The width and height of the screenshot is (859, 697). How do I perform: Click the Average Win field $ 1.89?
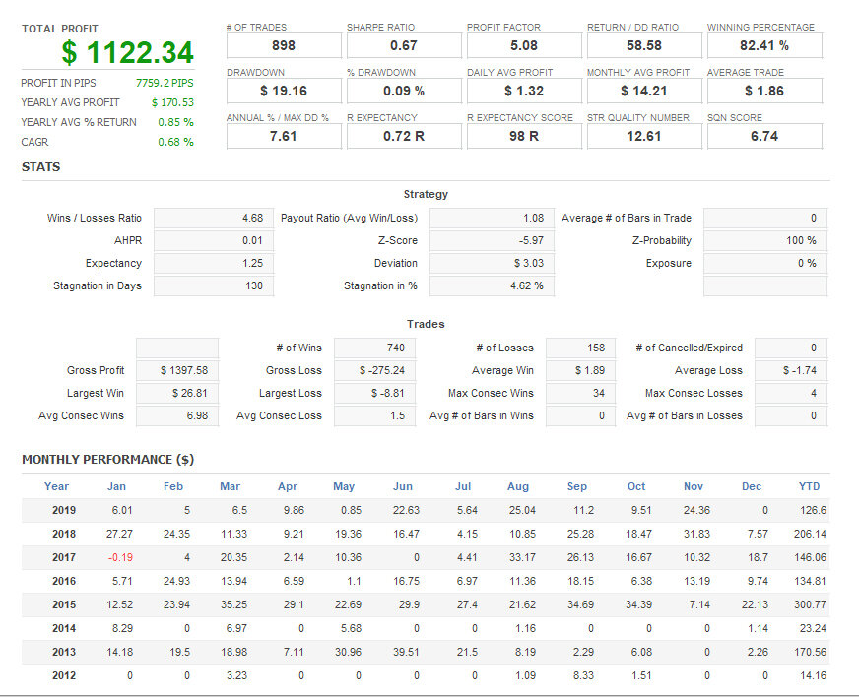(x=580, y=371)
